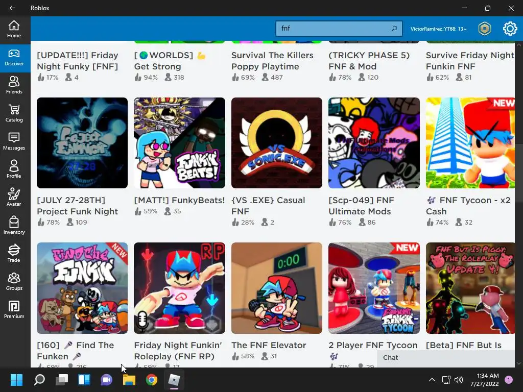Open the clock and date display

(x=484, y=380)
